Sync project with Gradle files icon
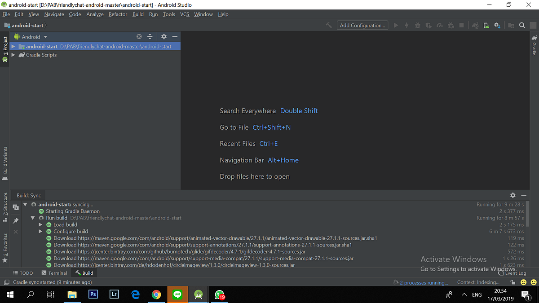Image resolution: width=539 pixels, height=303 pixels. point(475,26)
